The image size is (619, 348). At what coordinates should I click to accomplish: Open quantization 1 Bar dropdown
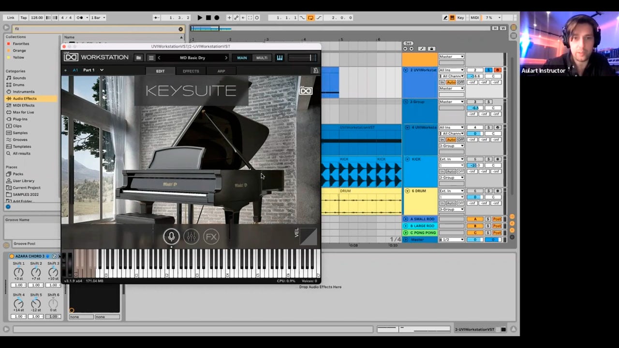tap(99, 17)
